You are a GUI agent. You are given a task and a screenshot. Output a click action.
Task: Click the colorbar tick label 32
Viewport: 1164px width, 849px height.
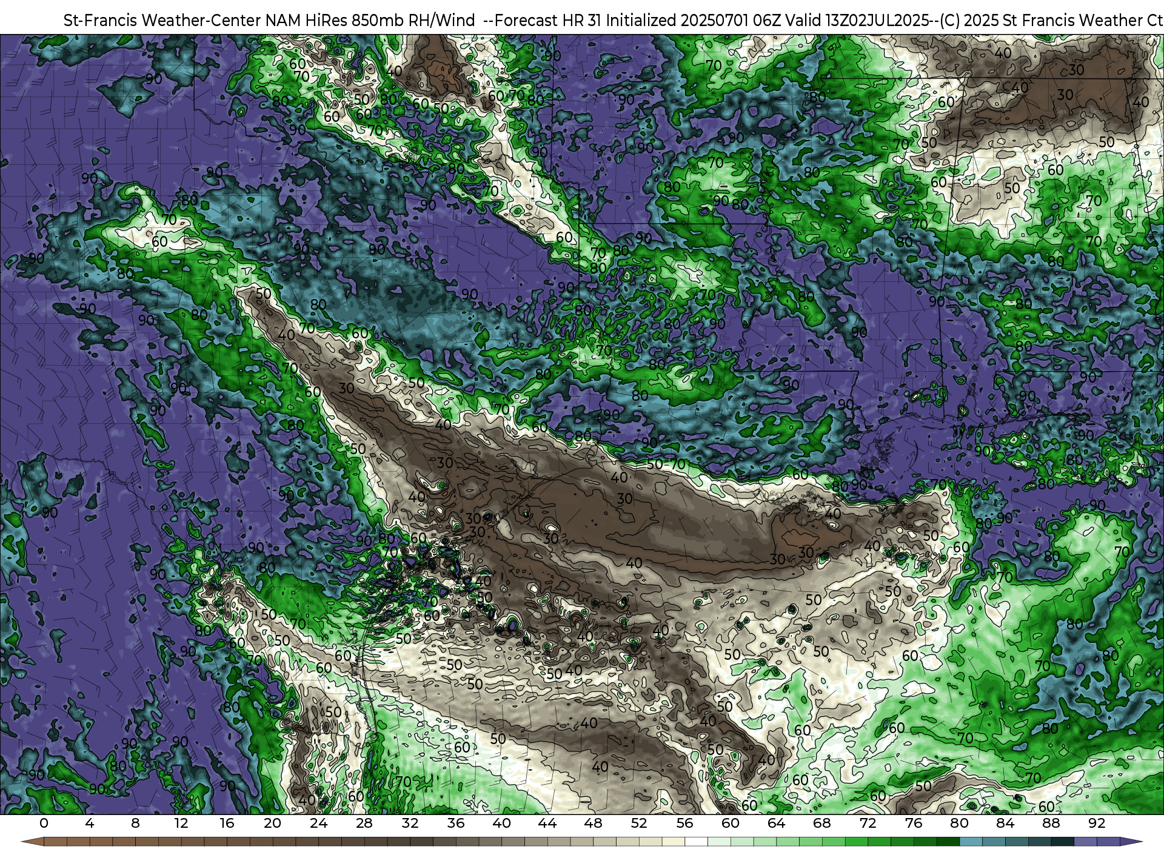tap(410, 824)
